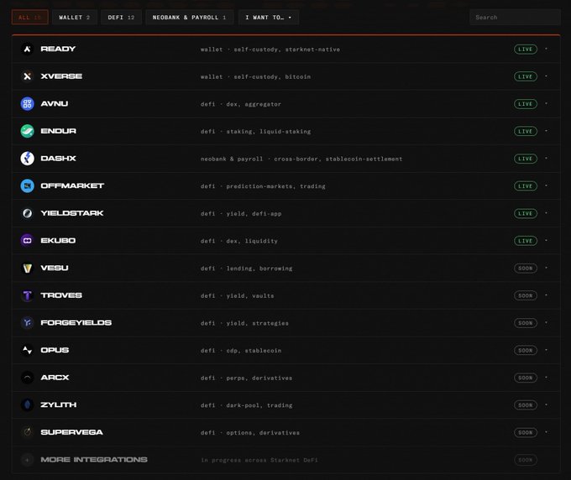Click "defi · lending, borrowing" description
This screenshot has height=480, width=571.
(x=246, y=269)
